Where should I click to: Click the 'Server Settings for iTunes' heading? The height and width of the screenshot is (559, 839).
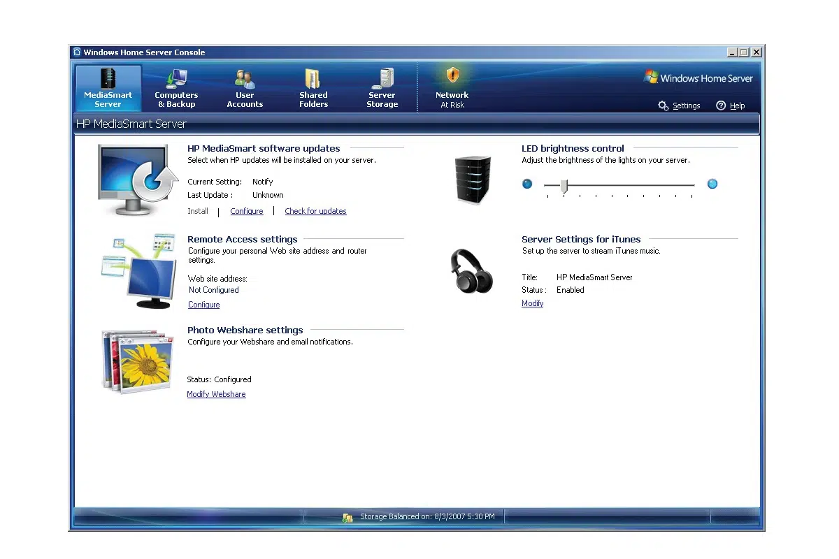coord(581,239)
